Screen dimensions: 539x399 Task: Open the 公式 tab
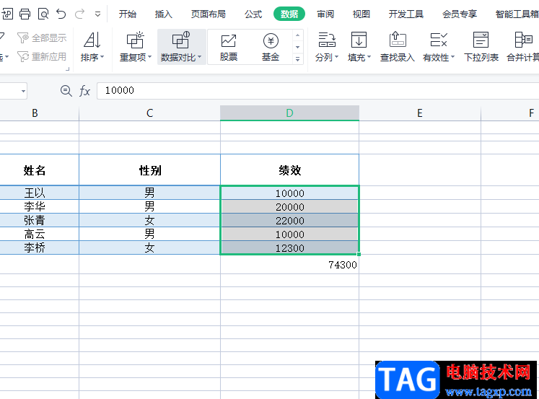tap(253, 14)
